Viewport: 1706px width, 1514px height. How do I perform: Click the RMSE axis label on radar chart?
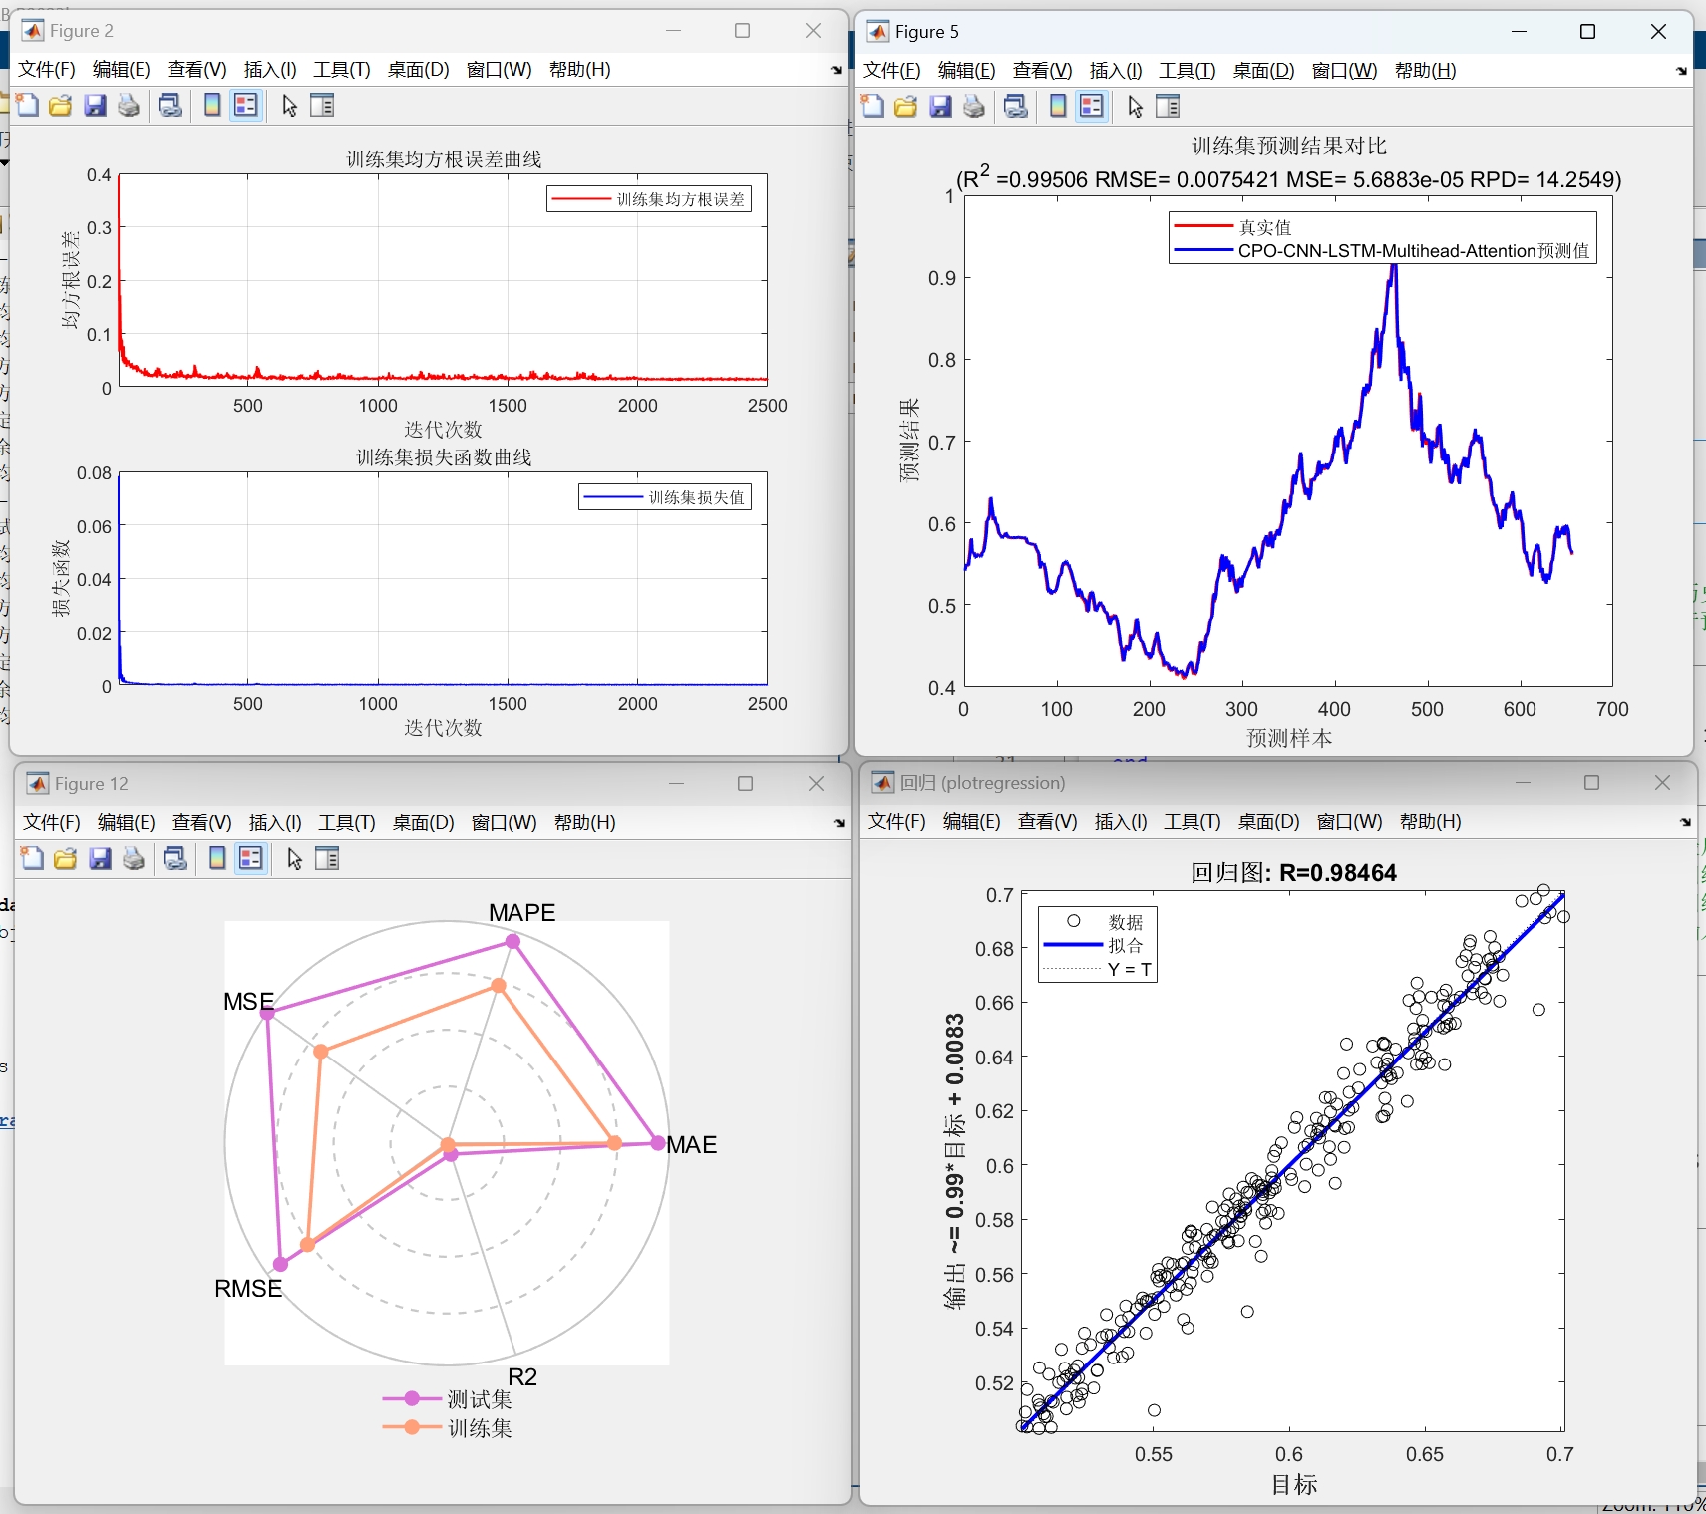(248, 1289)
